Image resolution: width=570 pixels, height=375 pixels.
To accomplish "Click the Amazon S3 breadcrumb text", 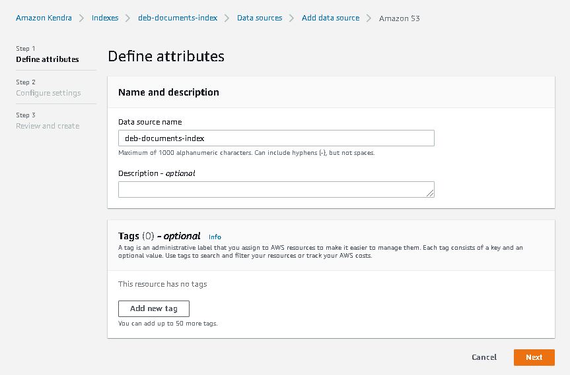I will pyautogui.click(x=399, y=18).
